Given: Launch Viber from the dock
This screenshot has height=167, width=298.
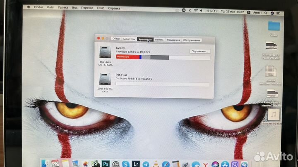Looking at the screenshot, I should tap(235, 165).
